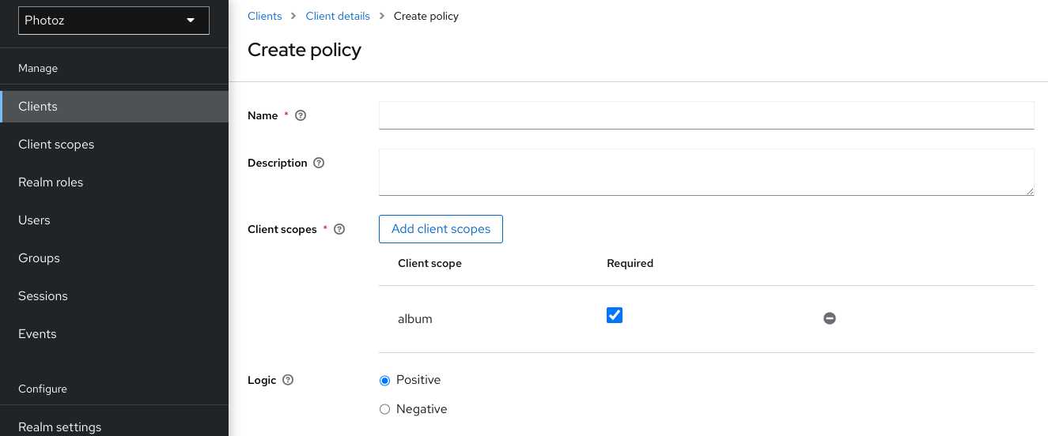View Sessions in the sidebar
1048x436 pixels.
pos(43,296)
